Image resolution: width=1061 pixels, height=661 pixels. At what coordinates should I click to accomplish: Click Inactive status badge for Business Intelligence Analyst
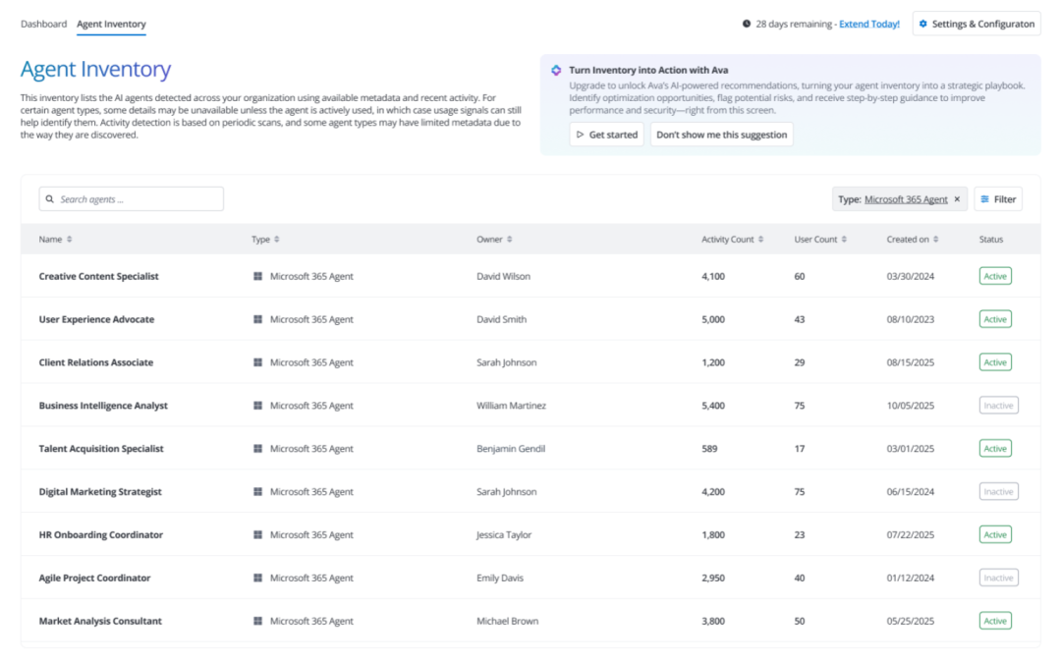point(998,406)
